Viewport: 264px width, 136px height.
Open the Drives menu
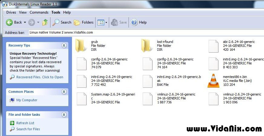pos(11,12)
